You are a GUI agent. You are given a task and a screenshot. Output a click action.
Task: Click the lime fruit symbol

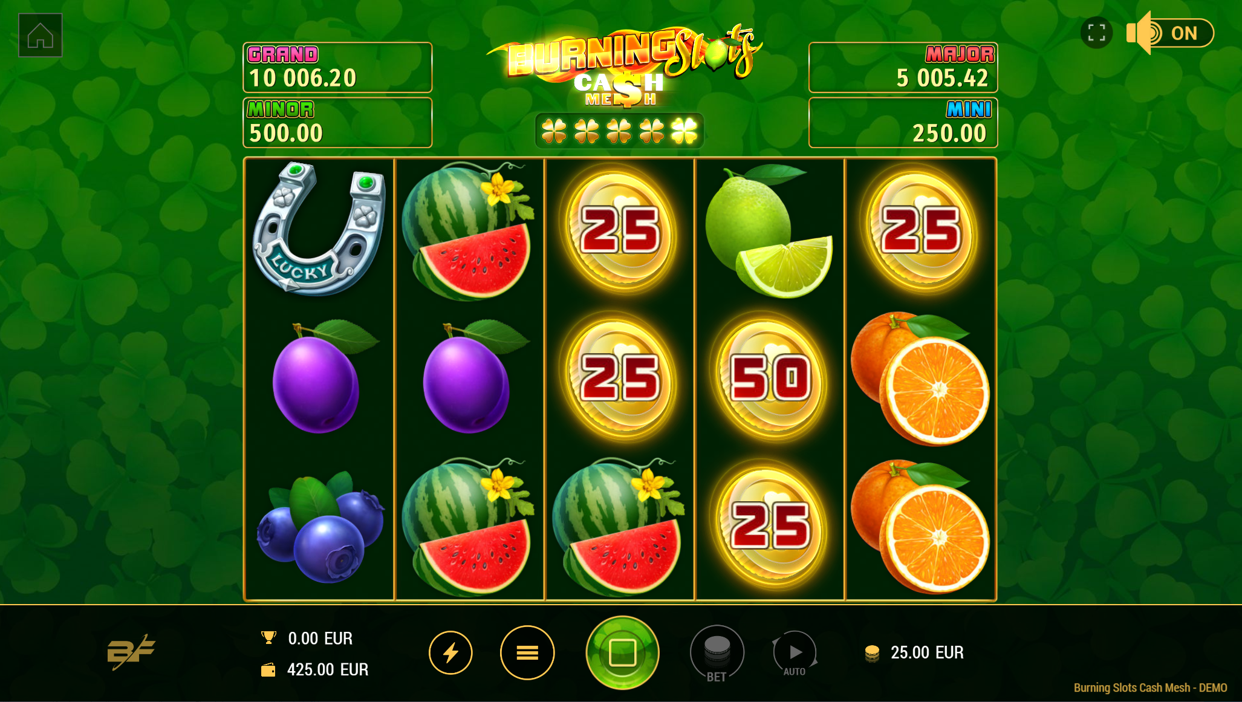(769, 232)
